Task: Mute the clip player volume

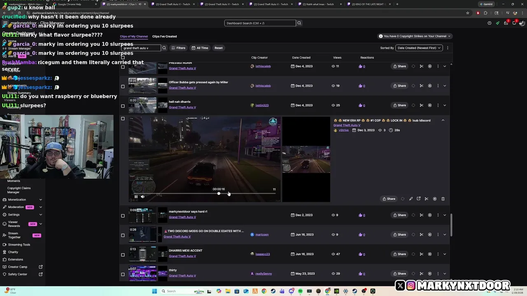Action: (142, 197)
